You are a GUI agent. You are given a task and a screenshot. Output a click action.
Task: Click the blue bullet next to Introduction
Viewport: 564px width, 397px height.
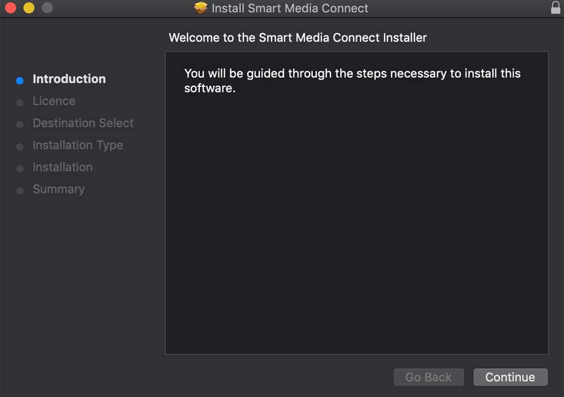point(20,80)
